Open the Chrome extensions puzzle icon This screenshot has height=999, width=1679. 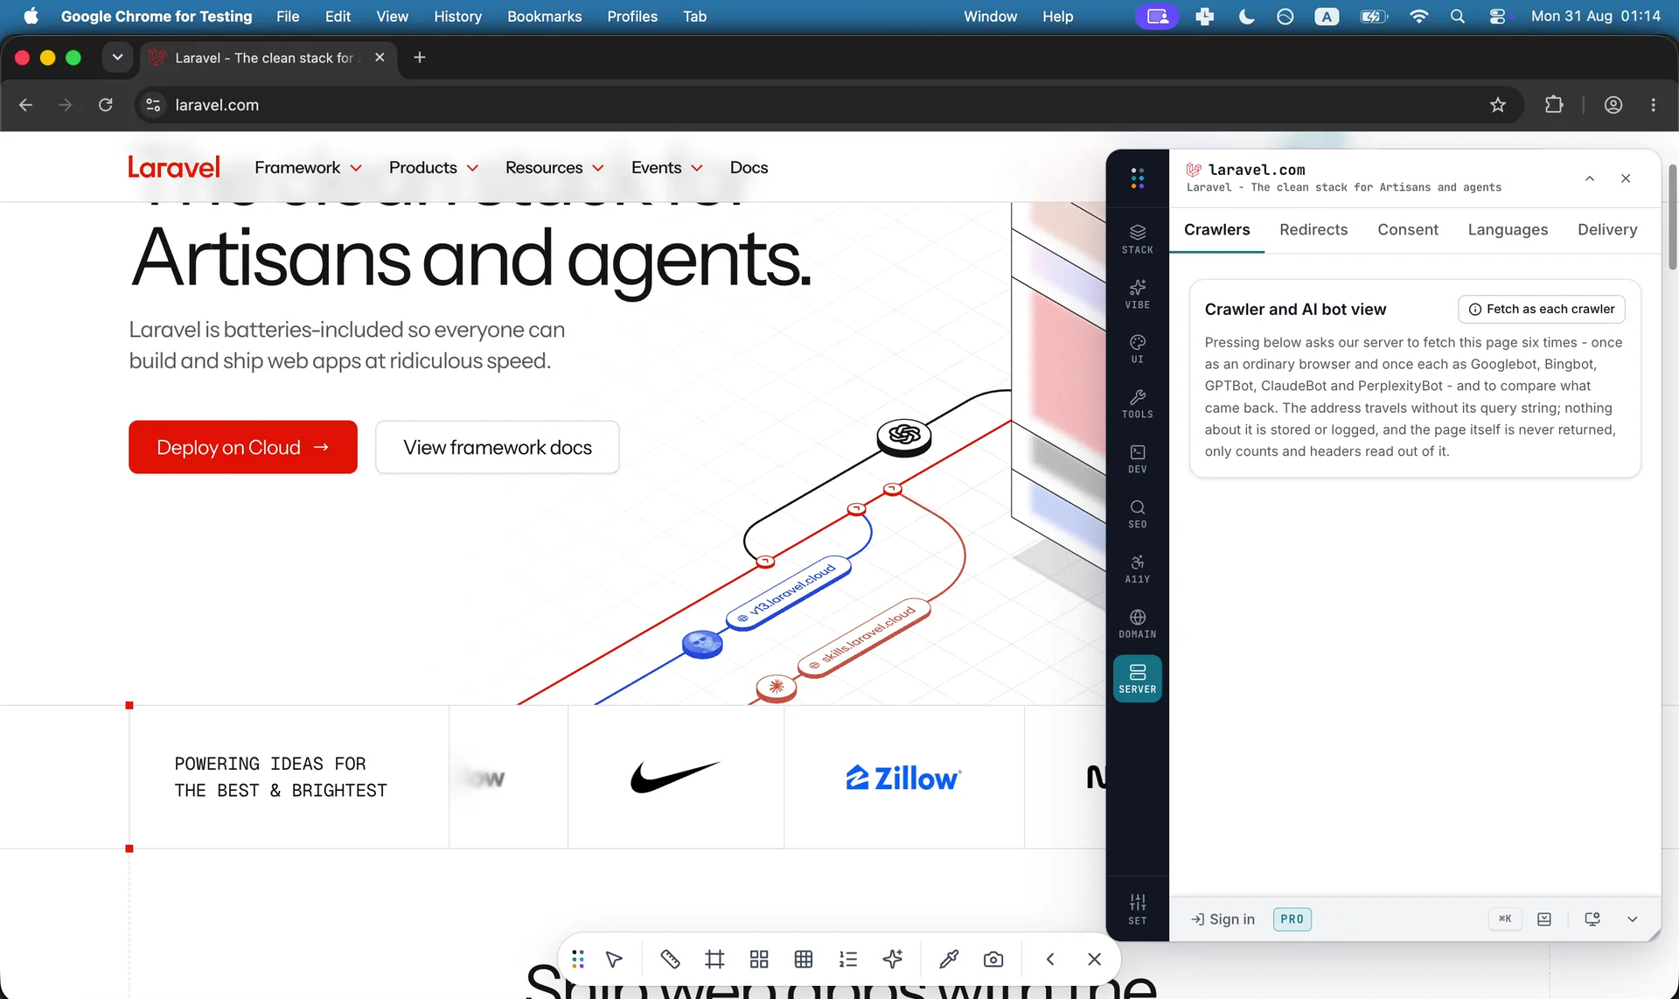point(1554,105)
